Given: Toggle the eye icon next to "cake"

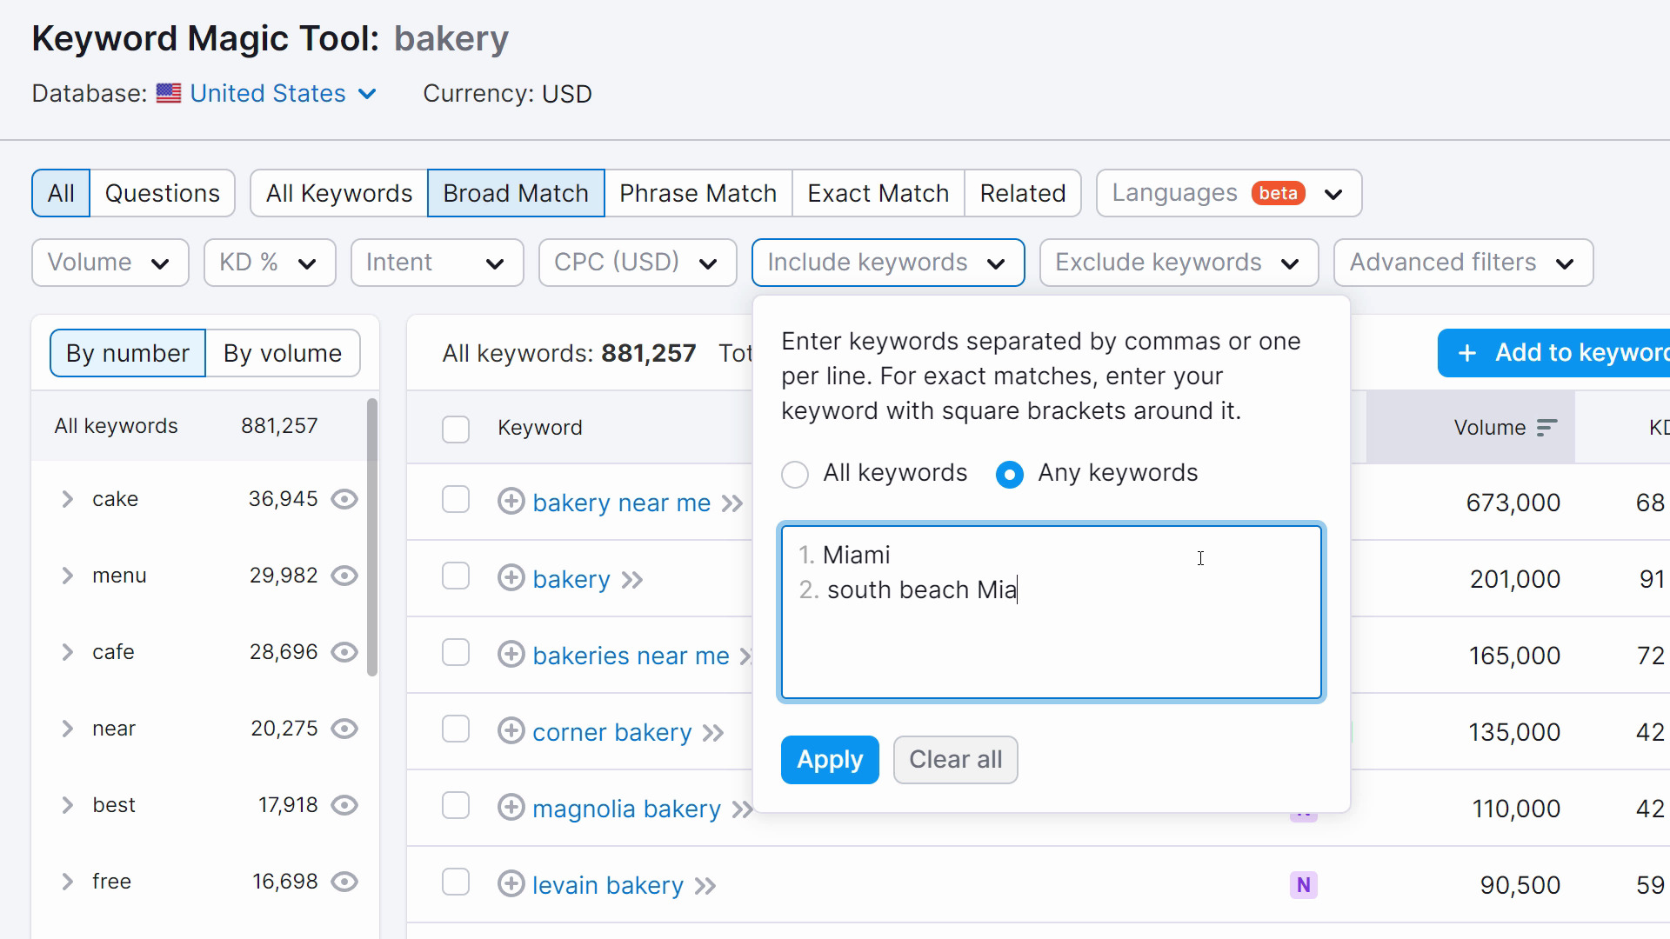Looking at the screenshot, I should point(344,498).
